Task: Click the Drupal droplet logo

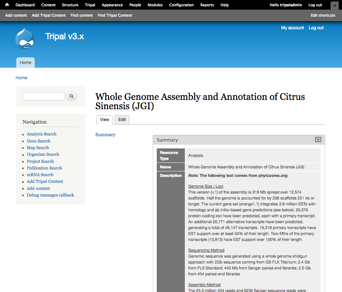Action: [25, 38]
